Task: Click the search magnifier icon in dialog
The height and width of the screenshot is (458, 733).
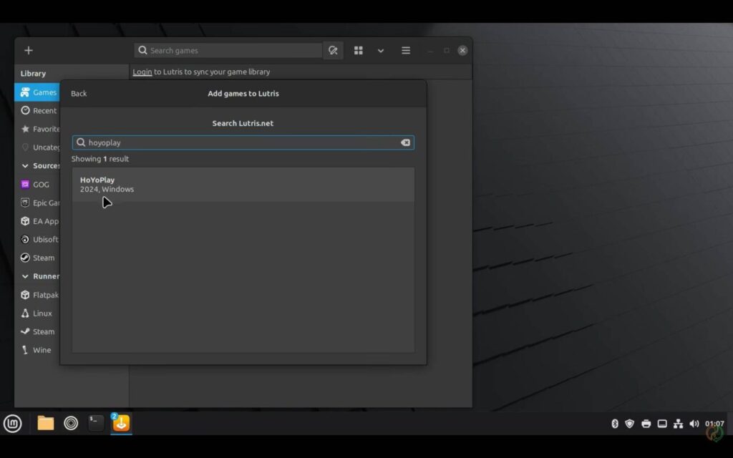Action: tap(81, 142)
